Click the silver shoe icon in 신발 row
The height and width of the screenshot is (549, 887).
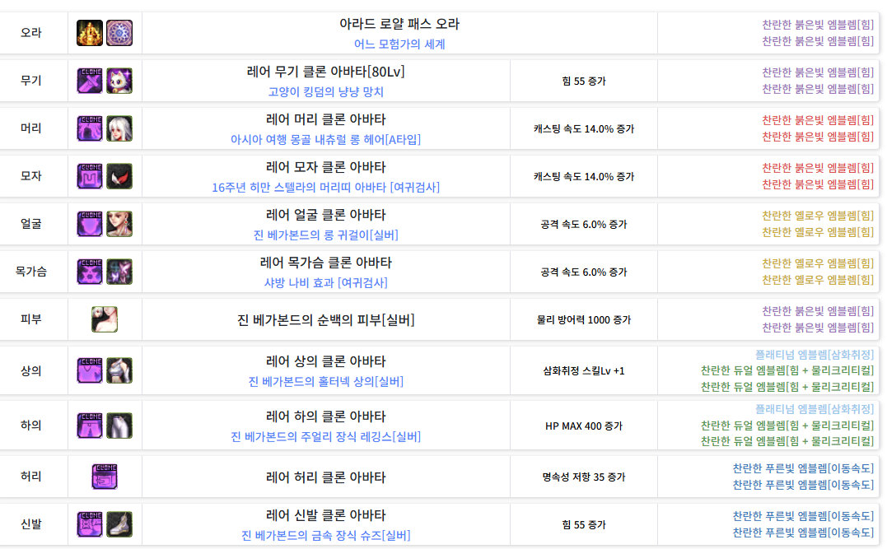click(119, 524)
